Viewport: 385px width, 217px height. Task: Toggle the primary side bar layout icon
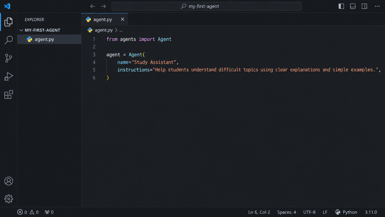pyautogui.click(x=341, y=6)
